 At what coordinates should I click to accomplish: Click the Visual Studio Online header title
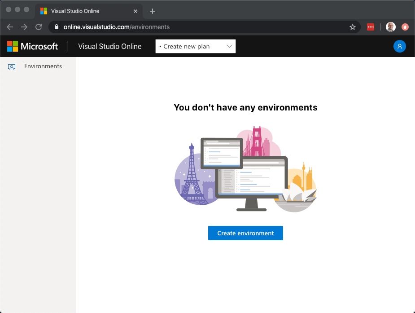tap(110, 46)
